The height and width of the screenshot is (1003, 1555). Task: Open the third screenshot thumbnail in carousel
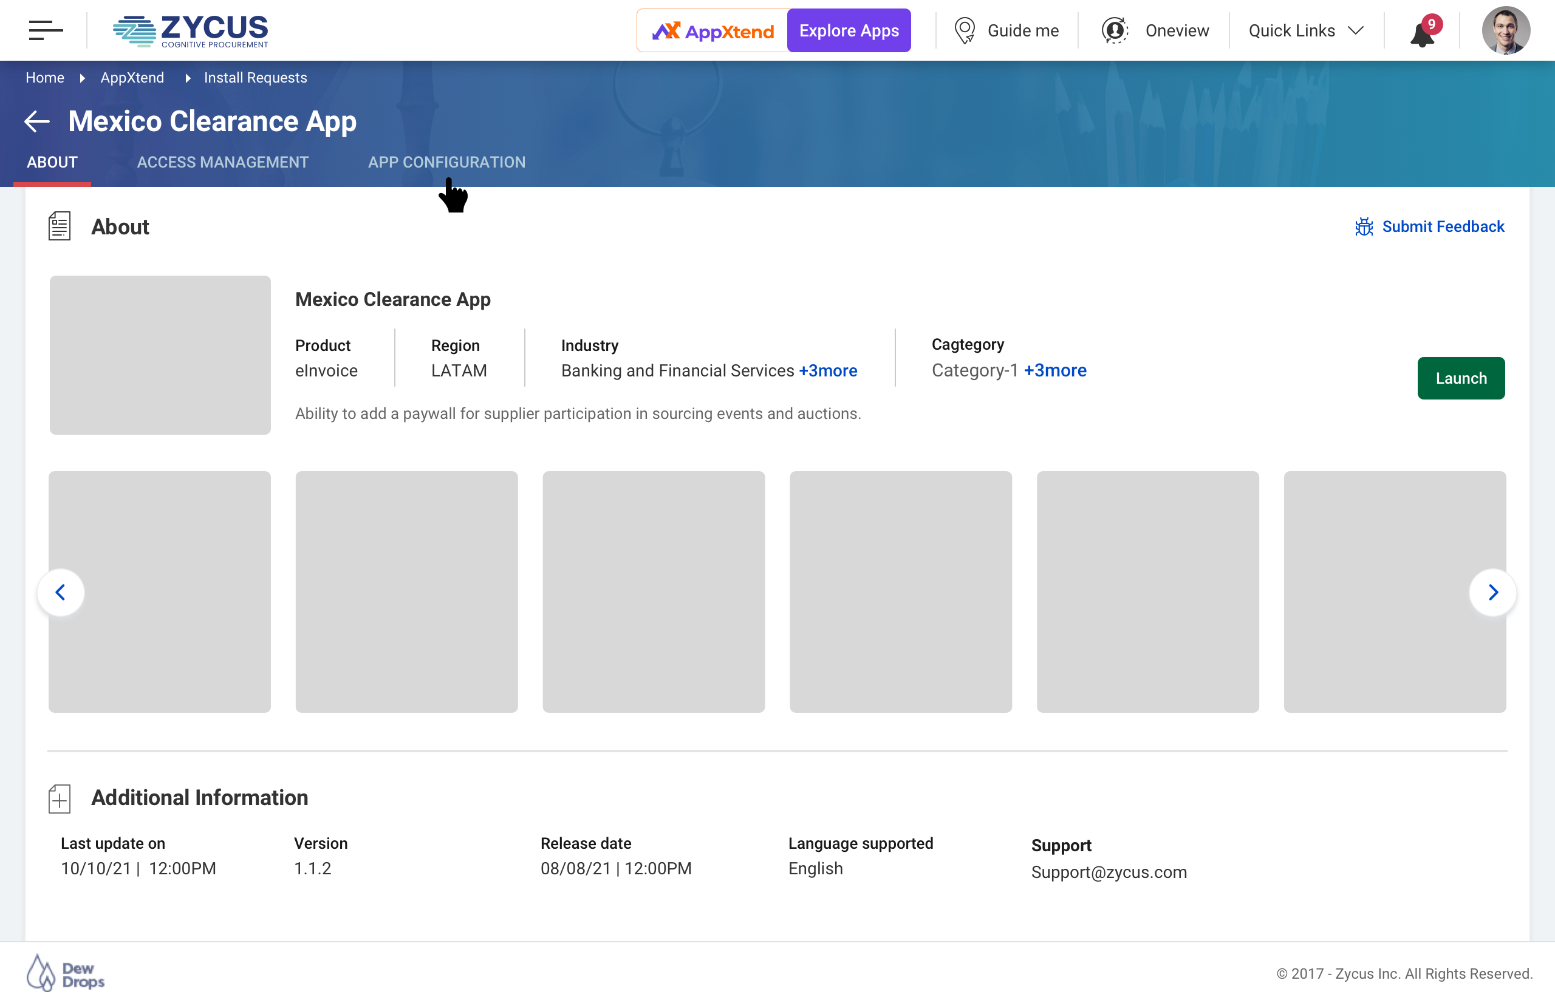(654, 591)
